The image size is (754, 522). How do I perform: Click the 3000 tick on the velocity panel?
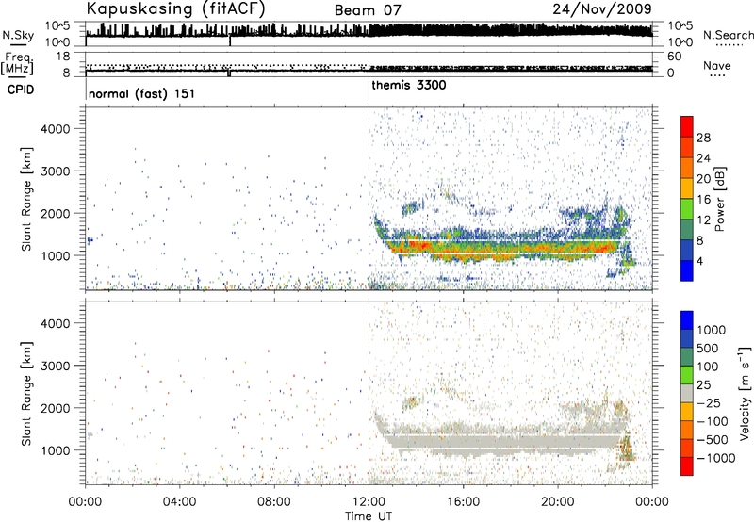pos(55,366)
